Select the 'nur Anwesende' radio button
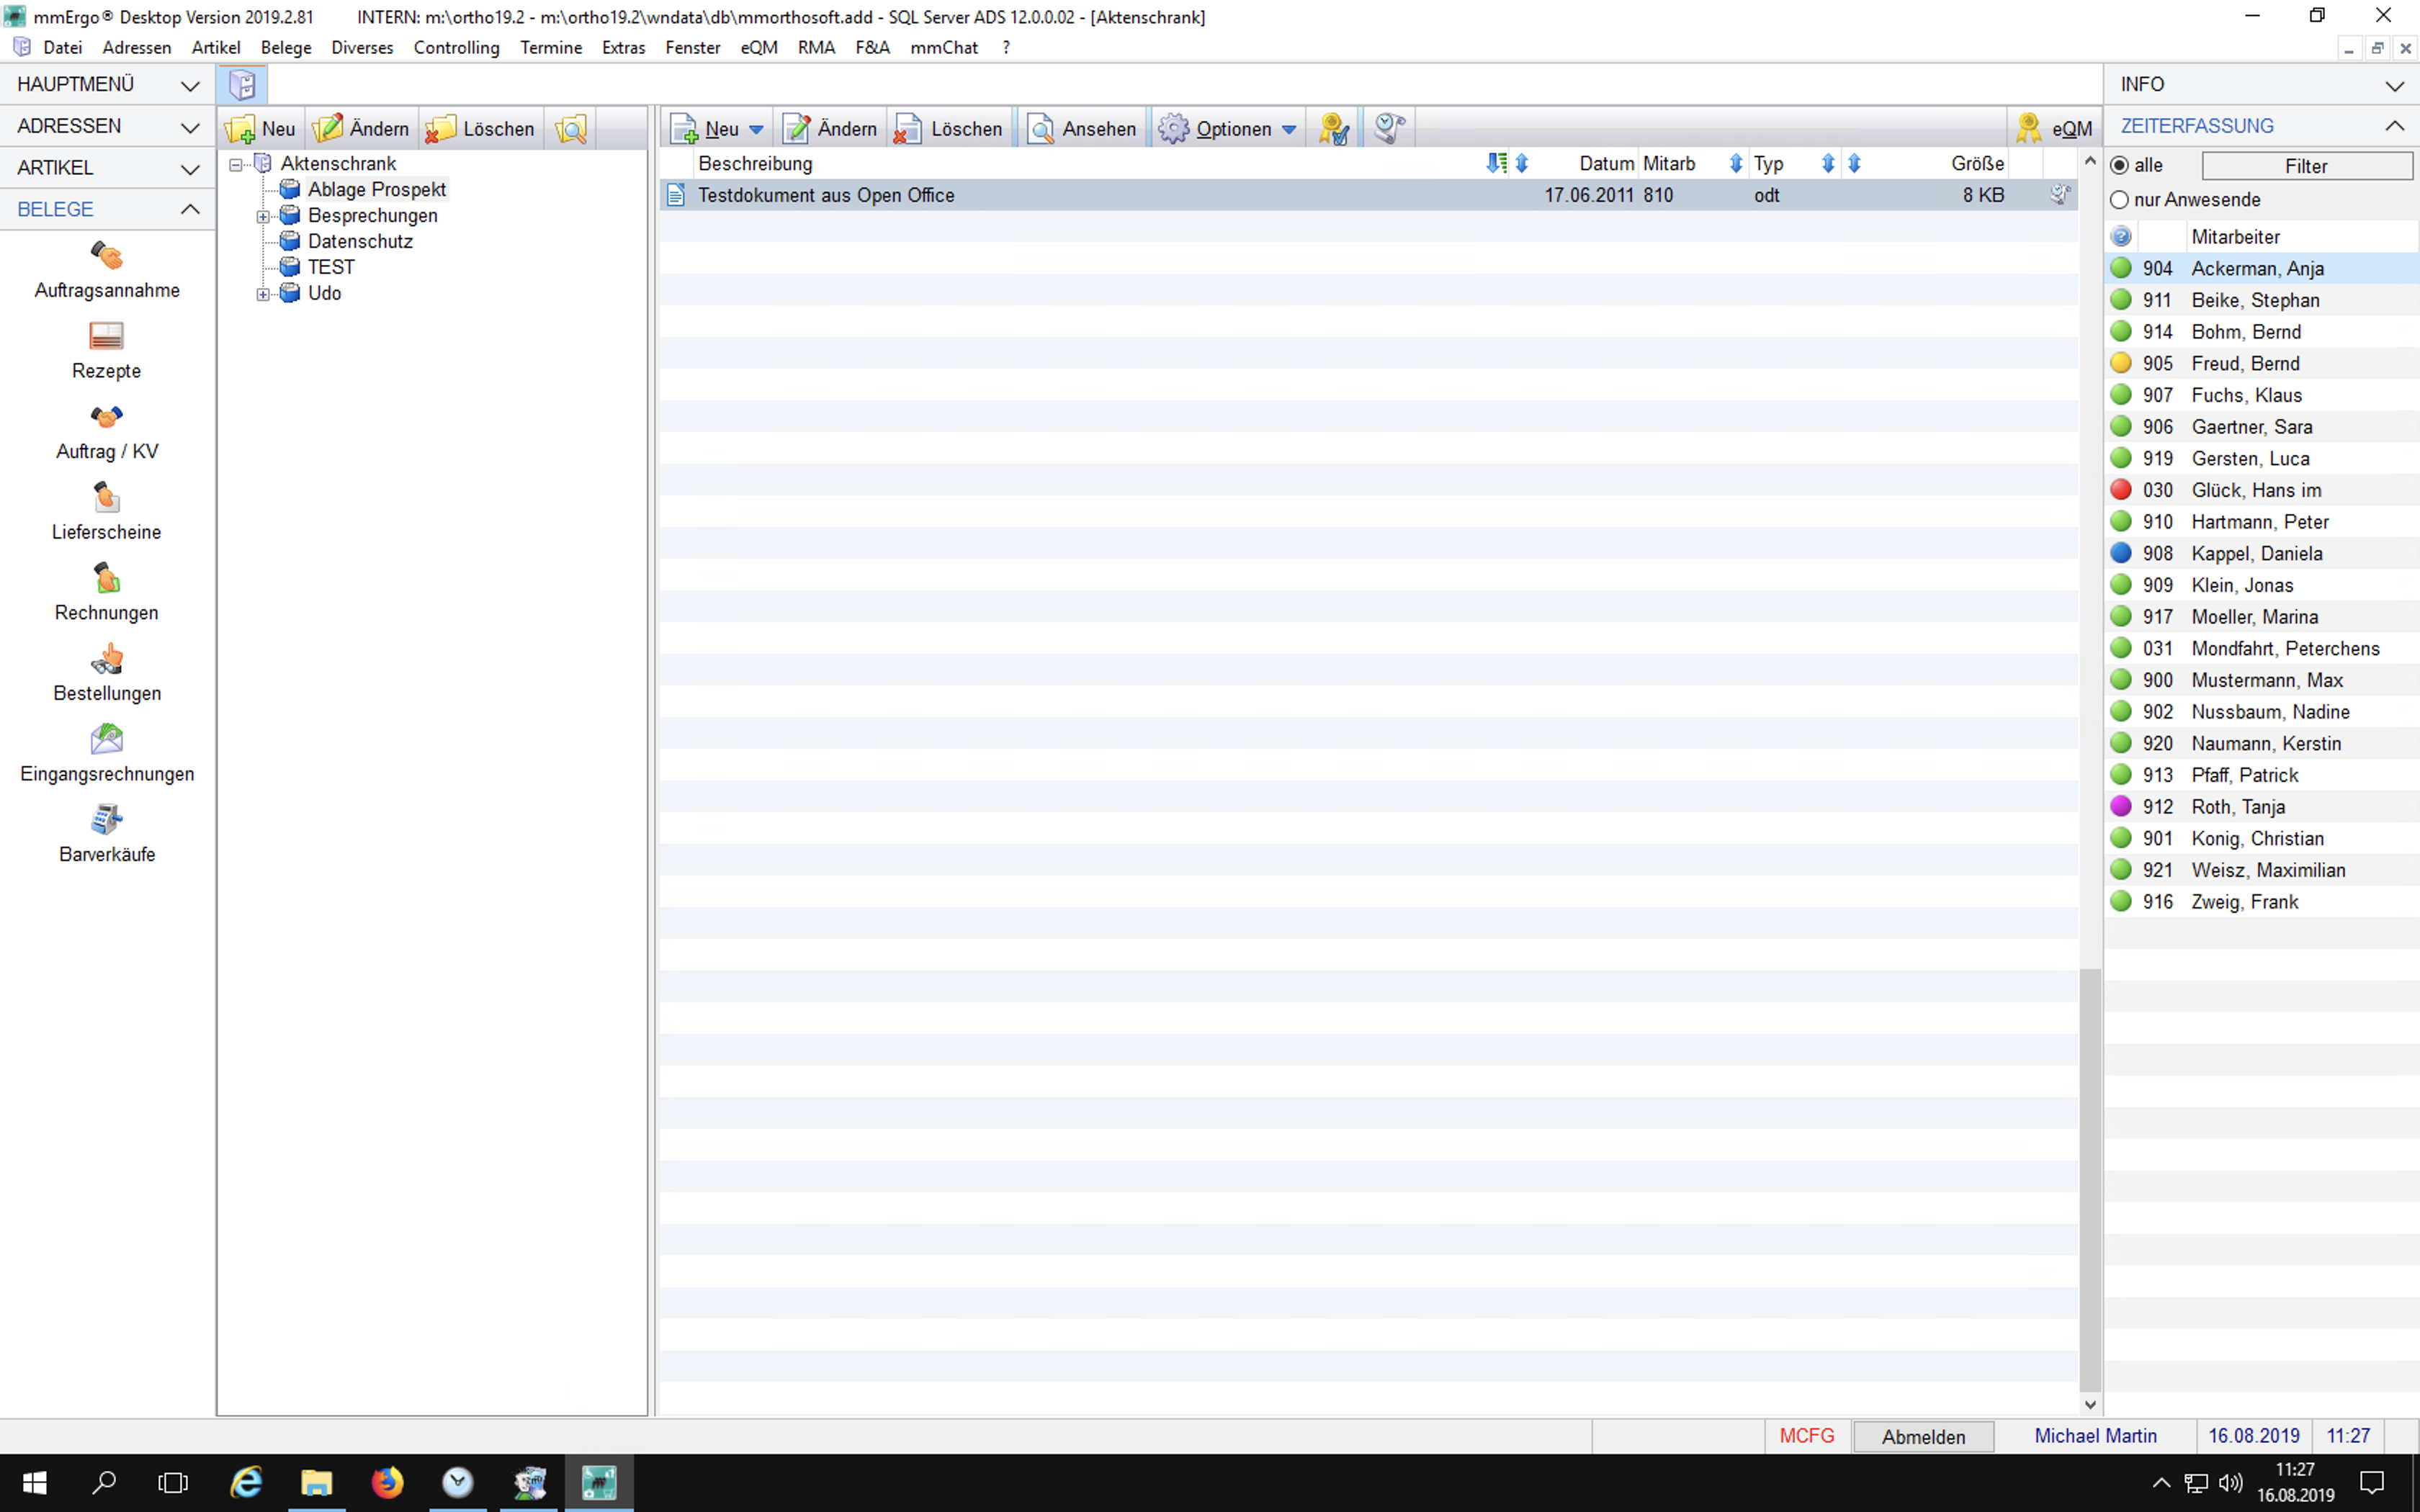2420x1512 pixels. (2119, 200)
